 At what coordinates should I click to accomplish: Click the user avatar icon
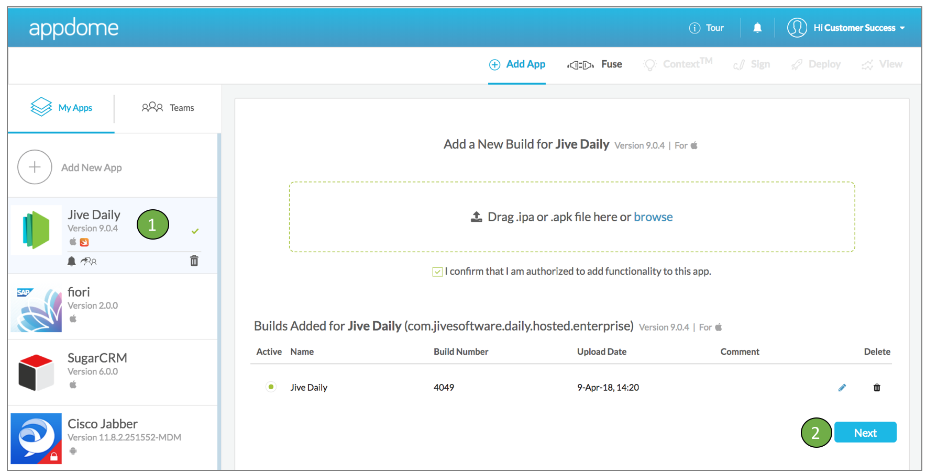(x=797, y=28)
